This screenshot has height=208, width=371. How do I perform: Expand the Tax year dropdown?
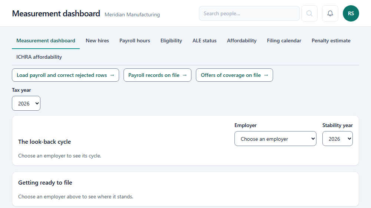point(26,103)
